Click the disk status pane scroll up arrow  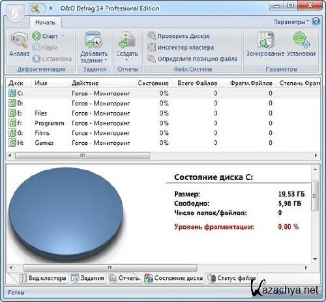point(315,170)
